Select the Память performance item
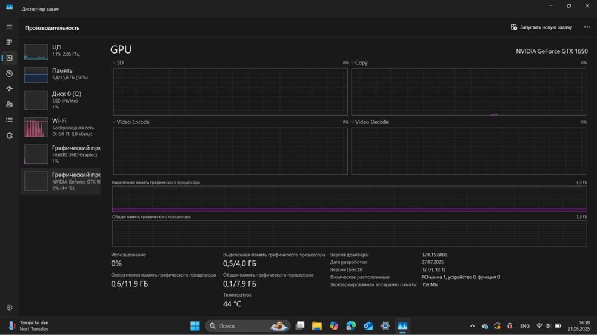Viewport: 597px width, 335px height. click(61, 74)
